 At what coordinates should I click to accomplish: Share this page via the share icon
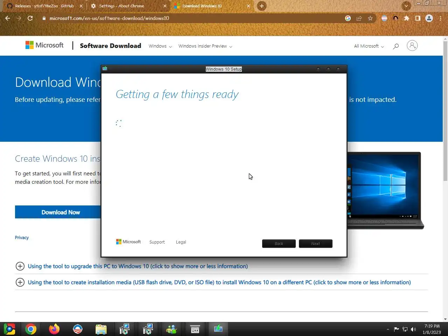coord(359,18)
